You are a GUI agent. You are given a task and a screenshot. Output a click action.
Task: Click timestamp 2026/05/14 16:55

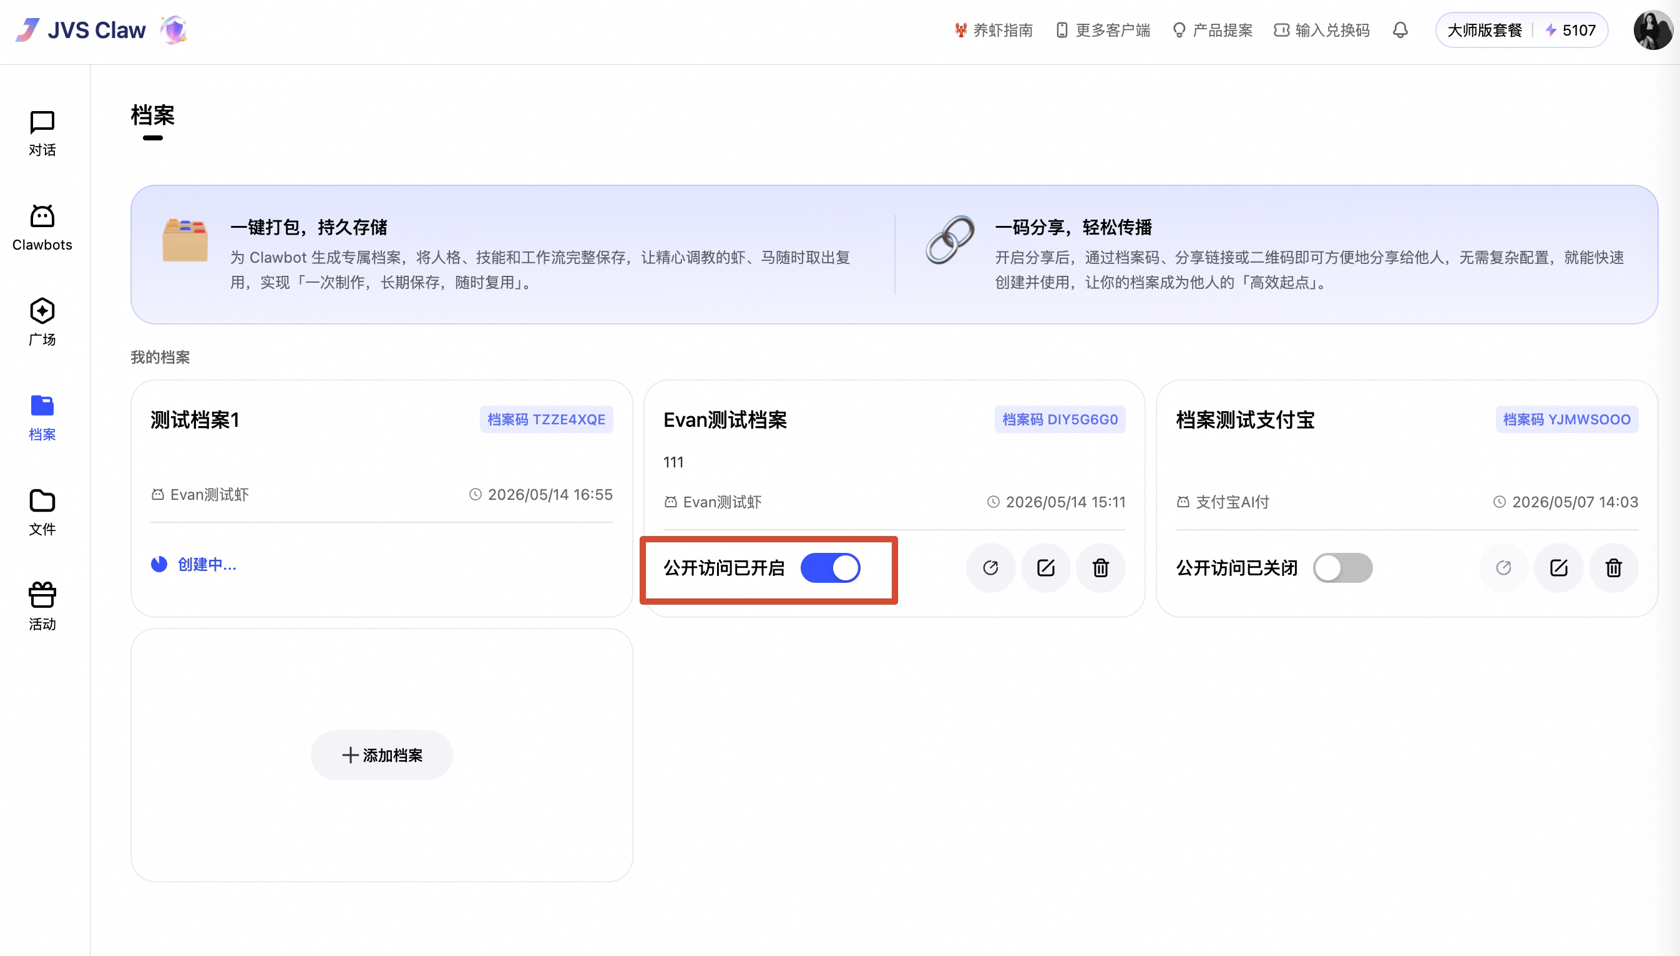[x=550, y=494]
